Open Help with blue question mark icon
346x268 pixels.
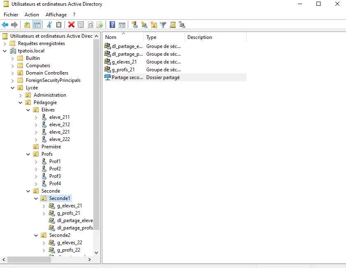(x=112, y=25)
